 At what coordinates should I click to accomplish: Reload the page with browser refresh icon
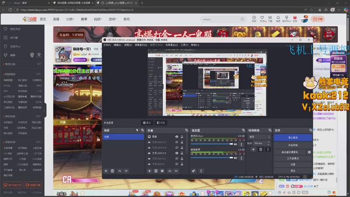tap(10, 10)
